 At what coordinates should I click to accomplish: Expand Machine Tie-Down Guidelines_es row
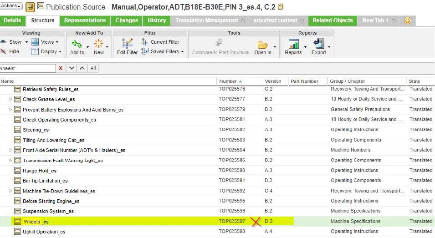pyautogui.click(x=10, y=191)
